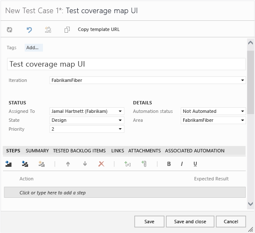Viewport: 255px width, 233px height.
Task: Click the Action column header
Action: click(26, 179)
